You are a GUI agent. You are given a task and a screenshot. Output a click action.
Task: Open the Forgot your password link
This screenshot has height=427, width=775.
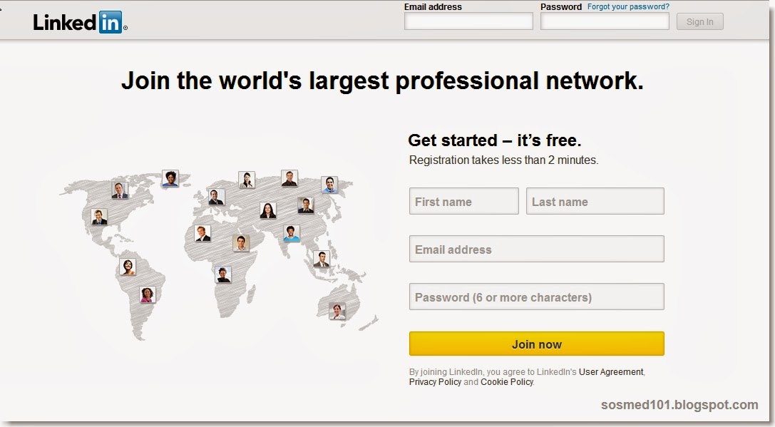click(628, 6)
